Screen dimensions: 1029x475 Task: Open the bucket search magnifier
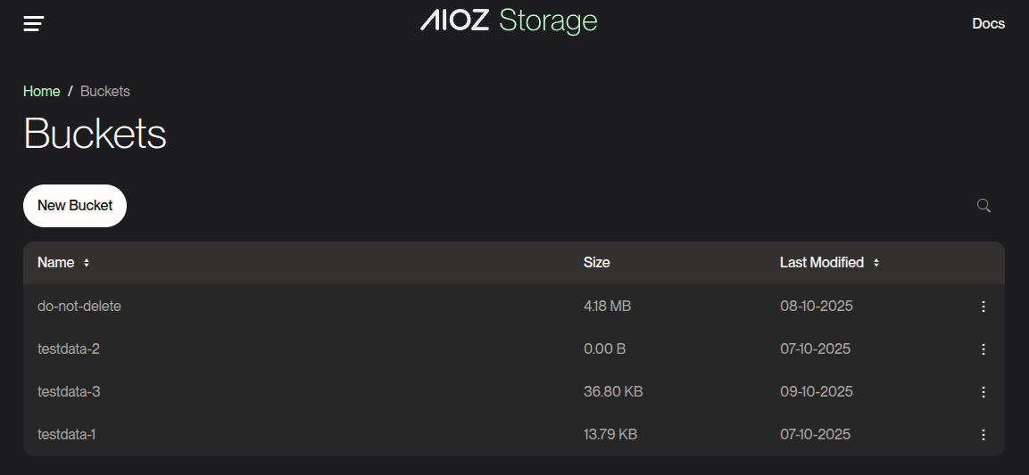click(x=983, y=206)
